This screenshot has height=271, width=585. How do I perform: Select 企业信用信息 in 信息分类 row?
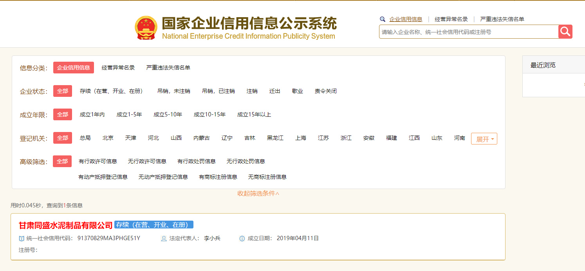74,68
